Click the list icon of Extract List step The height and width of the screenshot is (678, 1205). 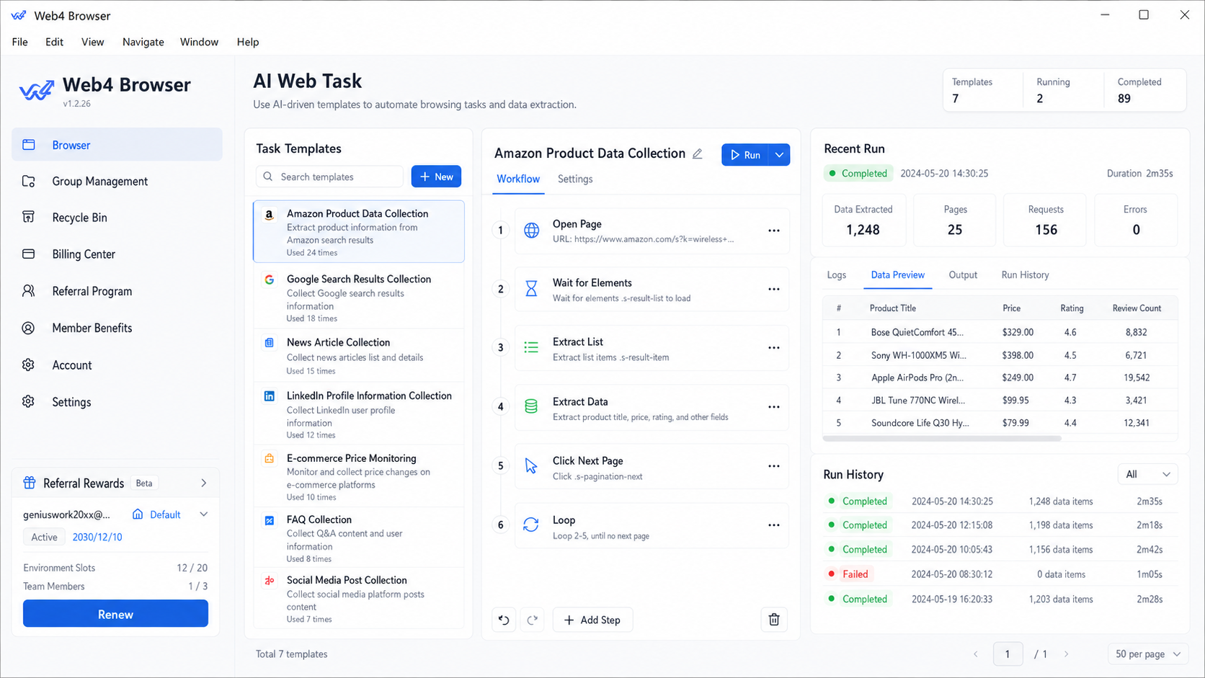[531, 348]
